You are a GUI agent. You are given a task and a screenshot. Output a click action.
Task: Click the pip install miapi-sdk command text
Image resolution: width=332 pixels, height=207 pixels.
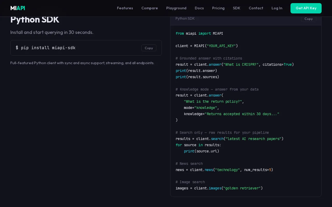click(x=46, y=48)
